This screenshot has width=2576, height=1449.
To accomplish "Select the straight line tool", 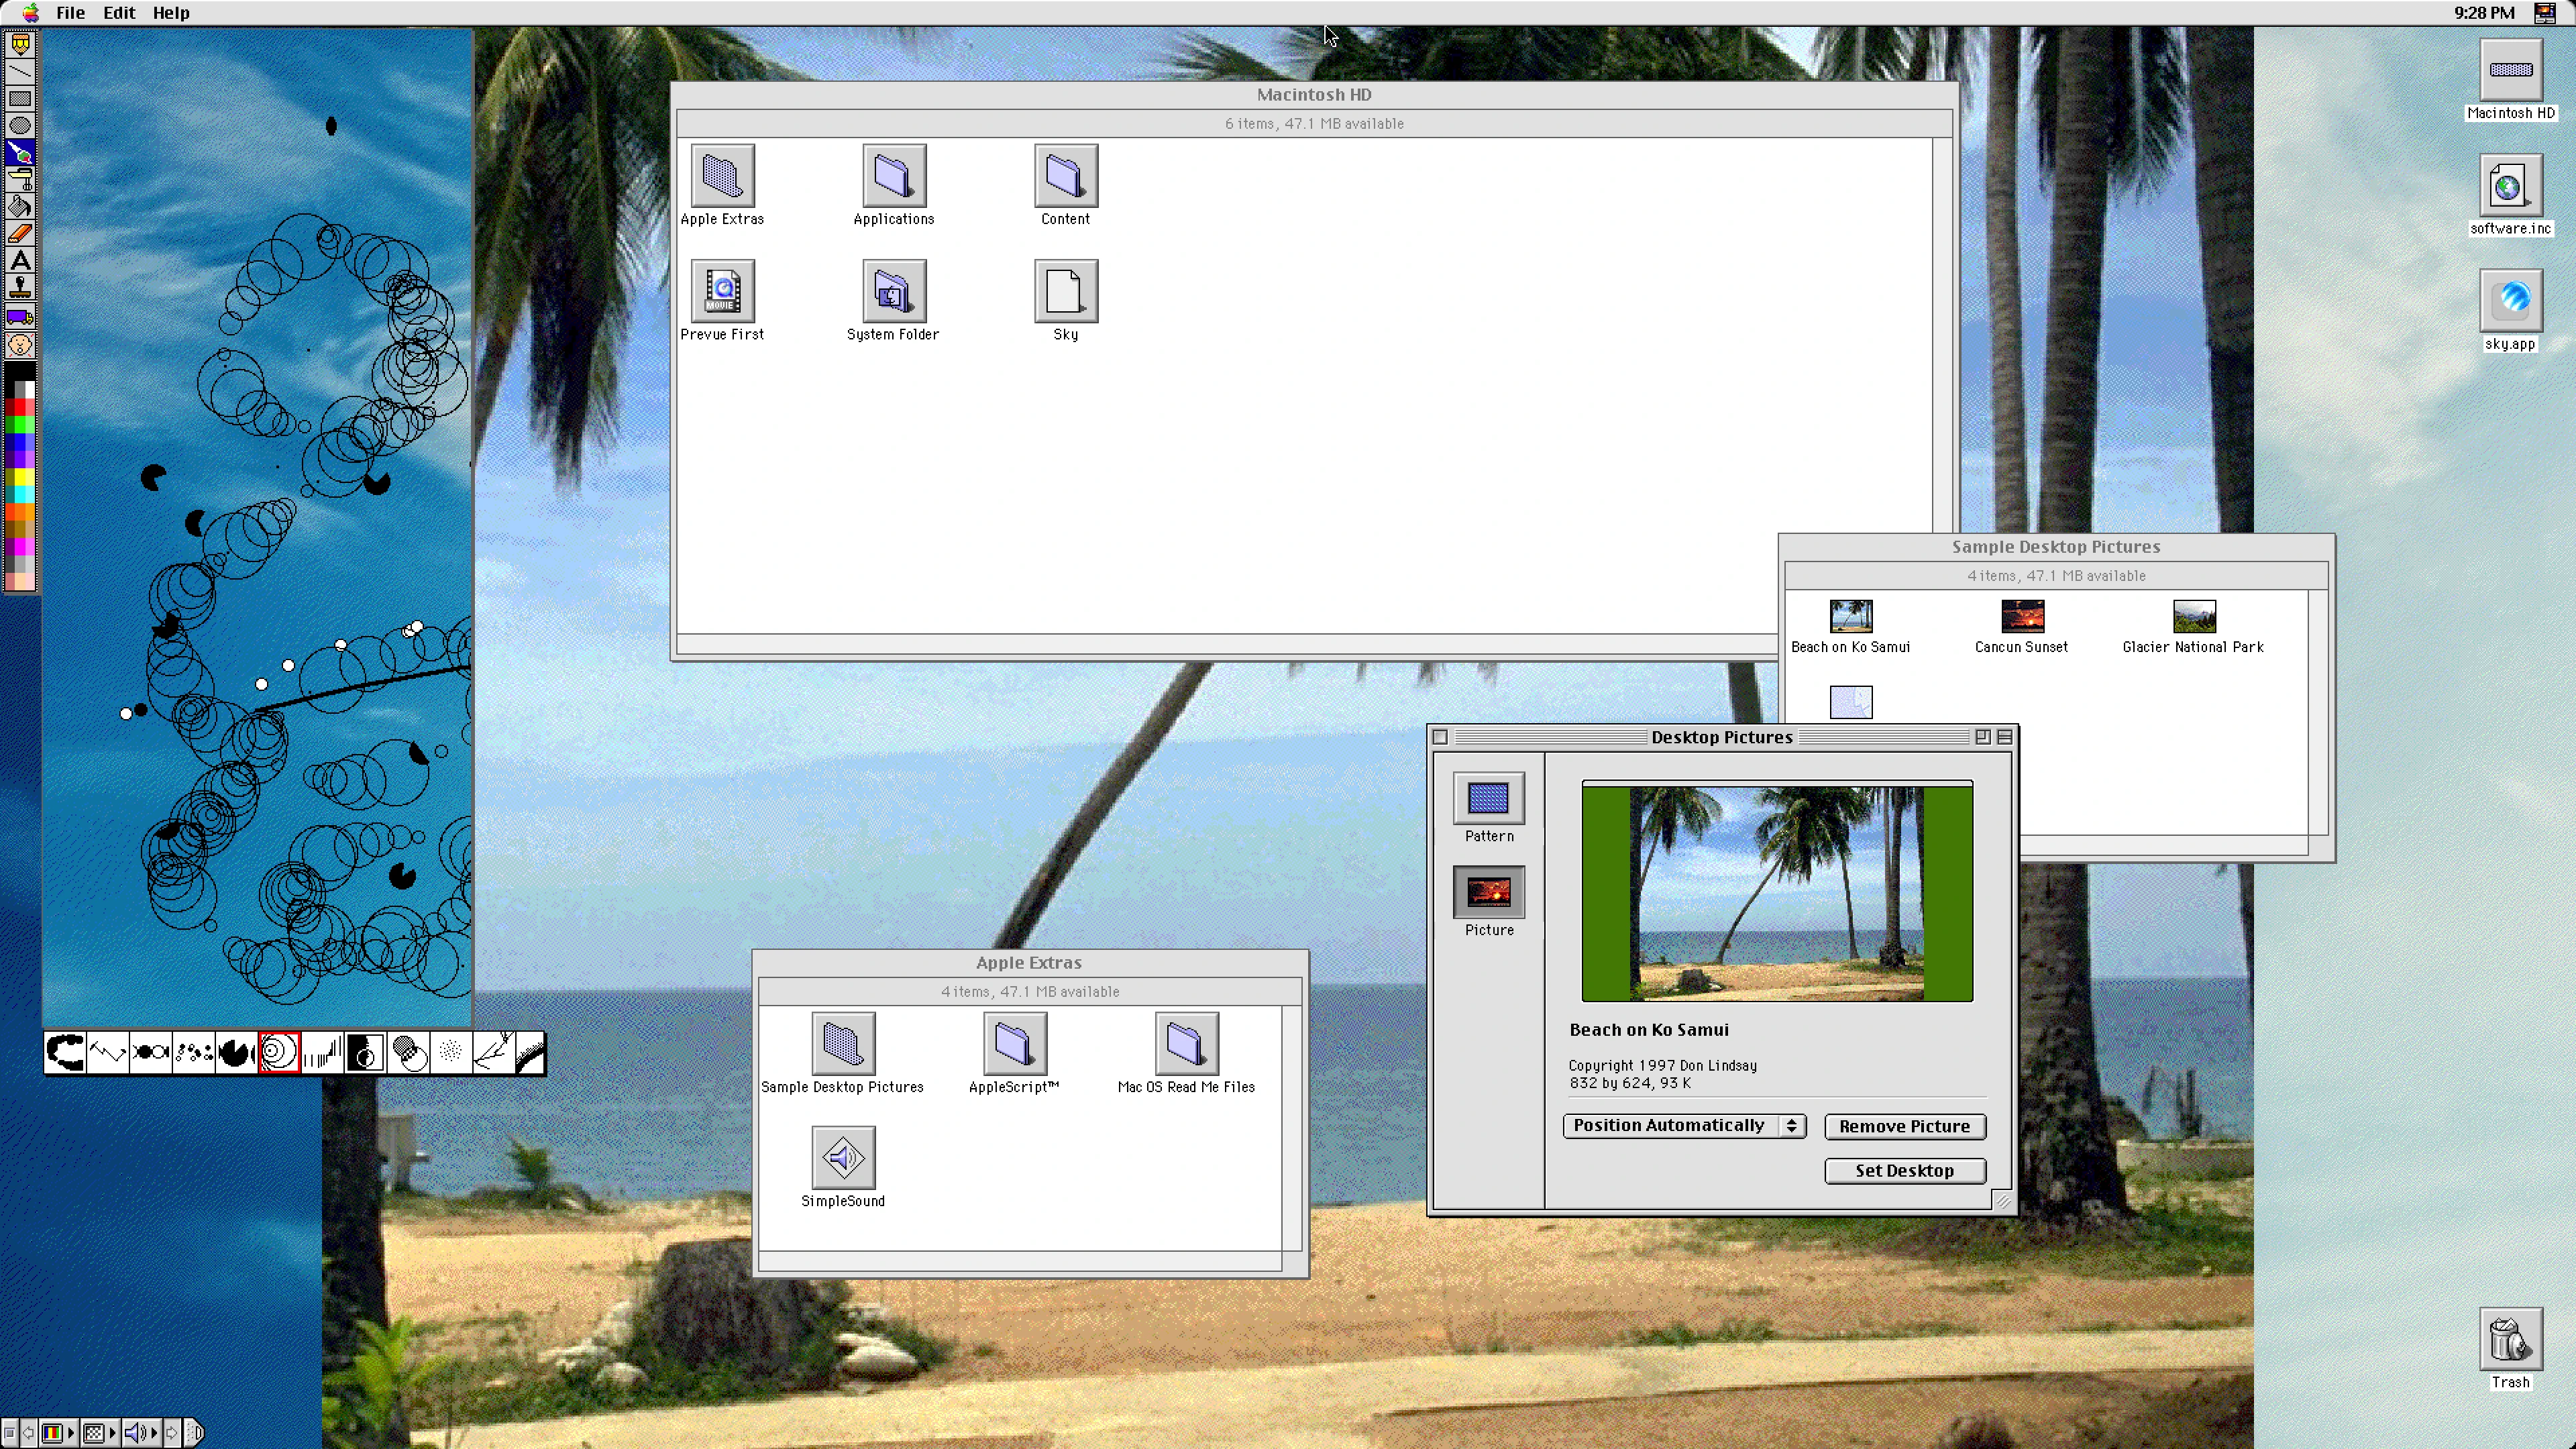I will tap(20, 71).
